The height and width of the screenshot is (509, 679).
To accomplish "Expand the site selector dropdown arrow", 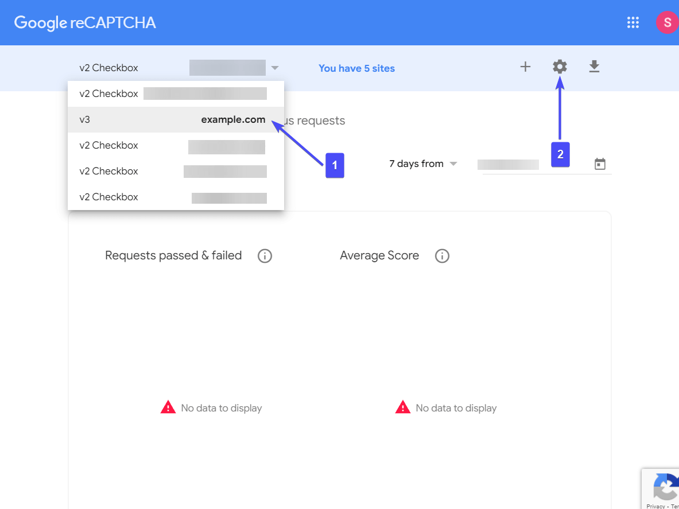I will coord(274,68).
